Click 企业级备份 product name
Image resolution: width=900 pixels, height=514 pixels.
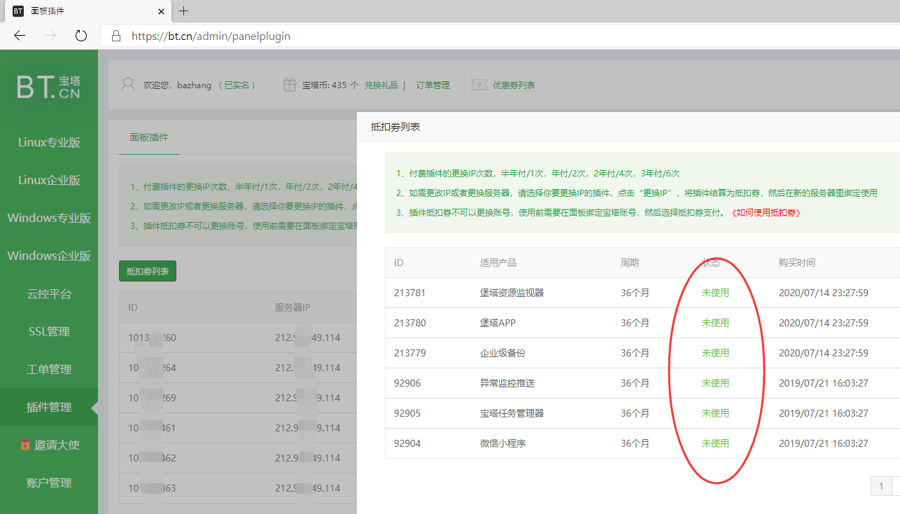pyautogui.click(x=502, y=353)
